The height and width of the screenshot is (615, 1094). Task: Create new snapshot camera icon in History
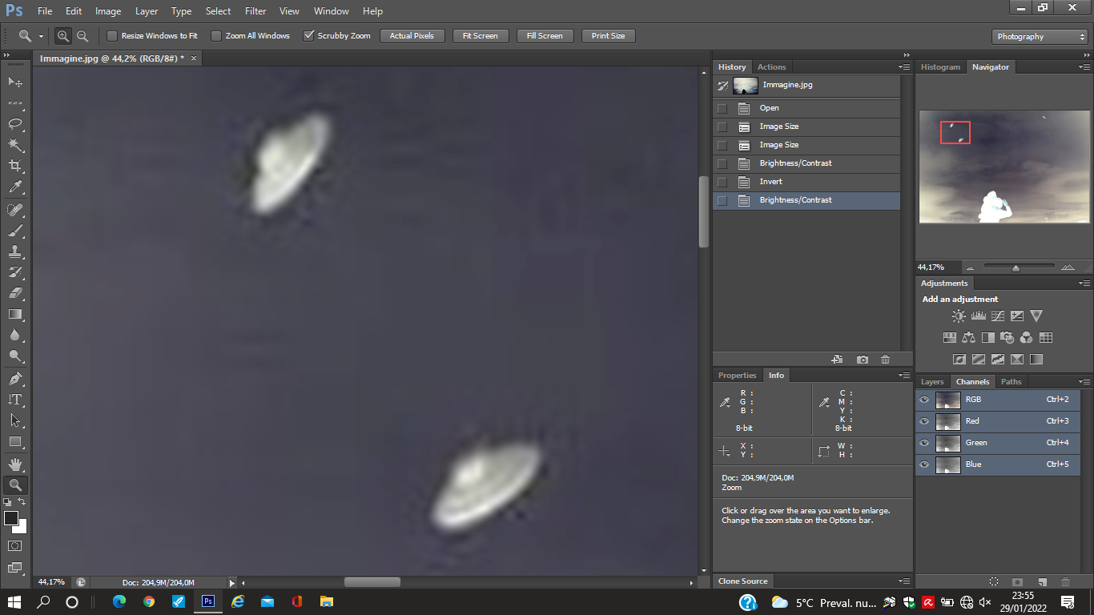[862, 360]
